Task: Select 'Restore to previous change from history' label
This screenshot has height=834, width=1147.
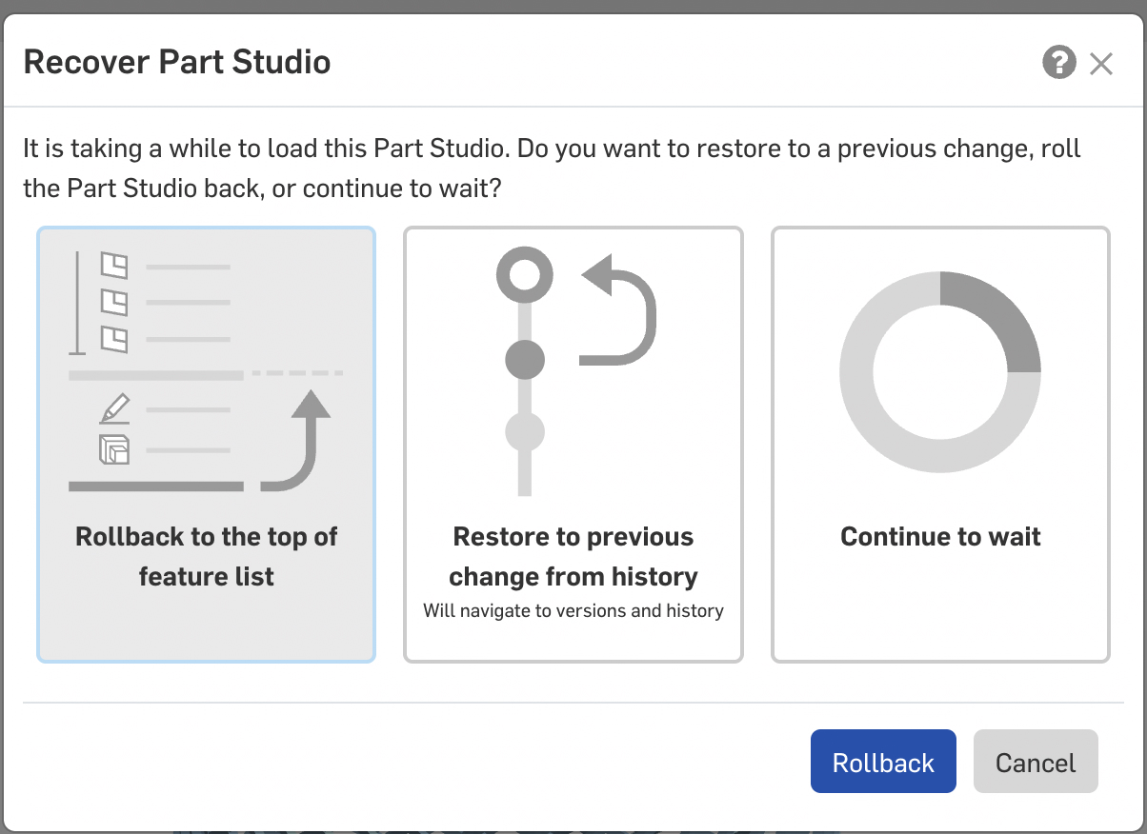Action: click(x=573, y=556)
